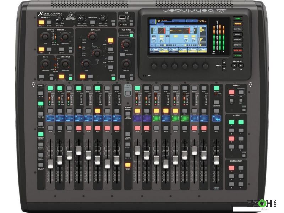Open the Effects page
284x213 pixels.
pyautogui.click(x=238, y=45)
